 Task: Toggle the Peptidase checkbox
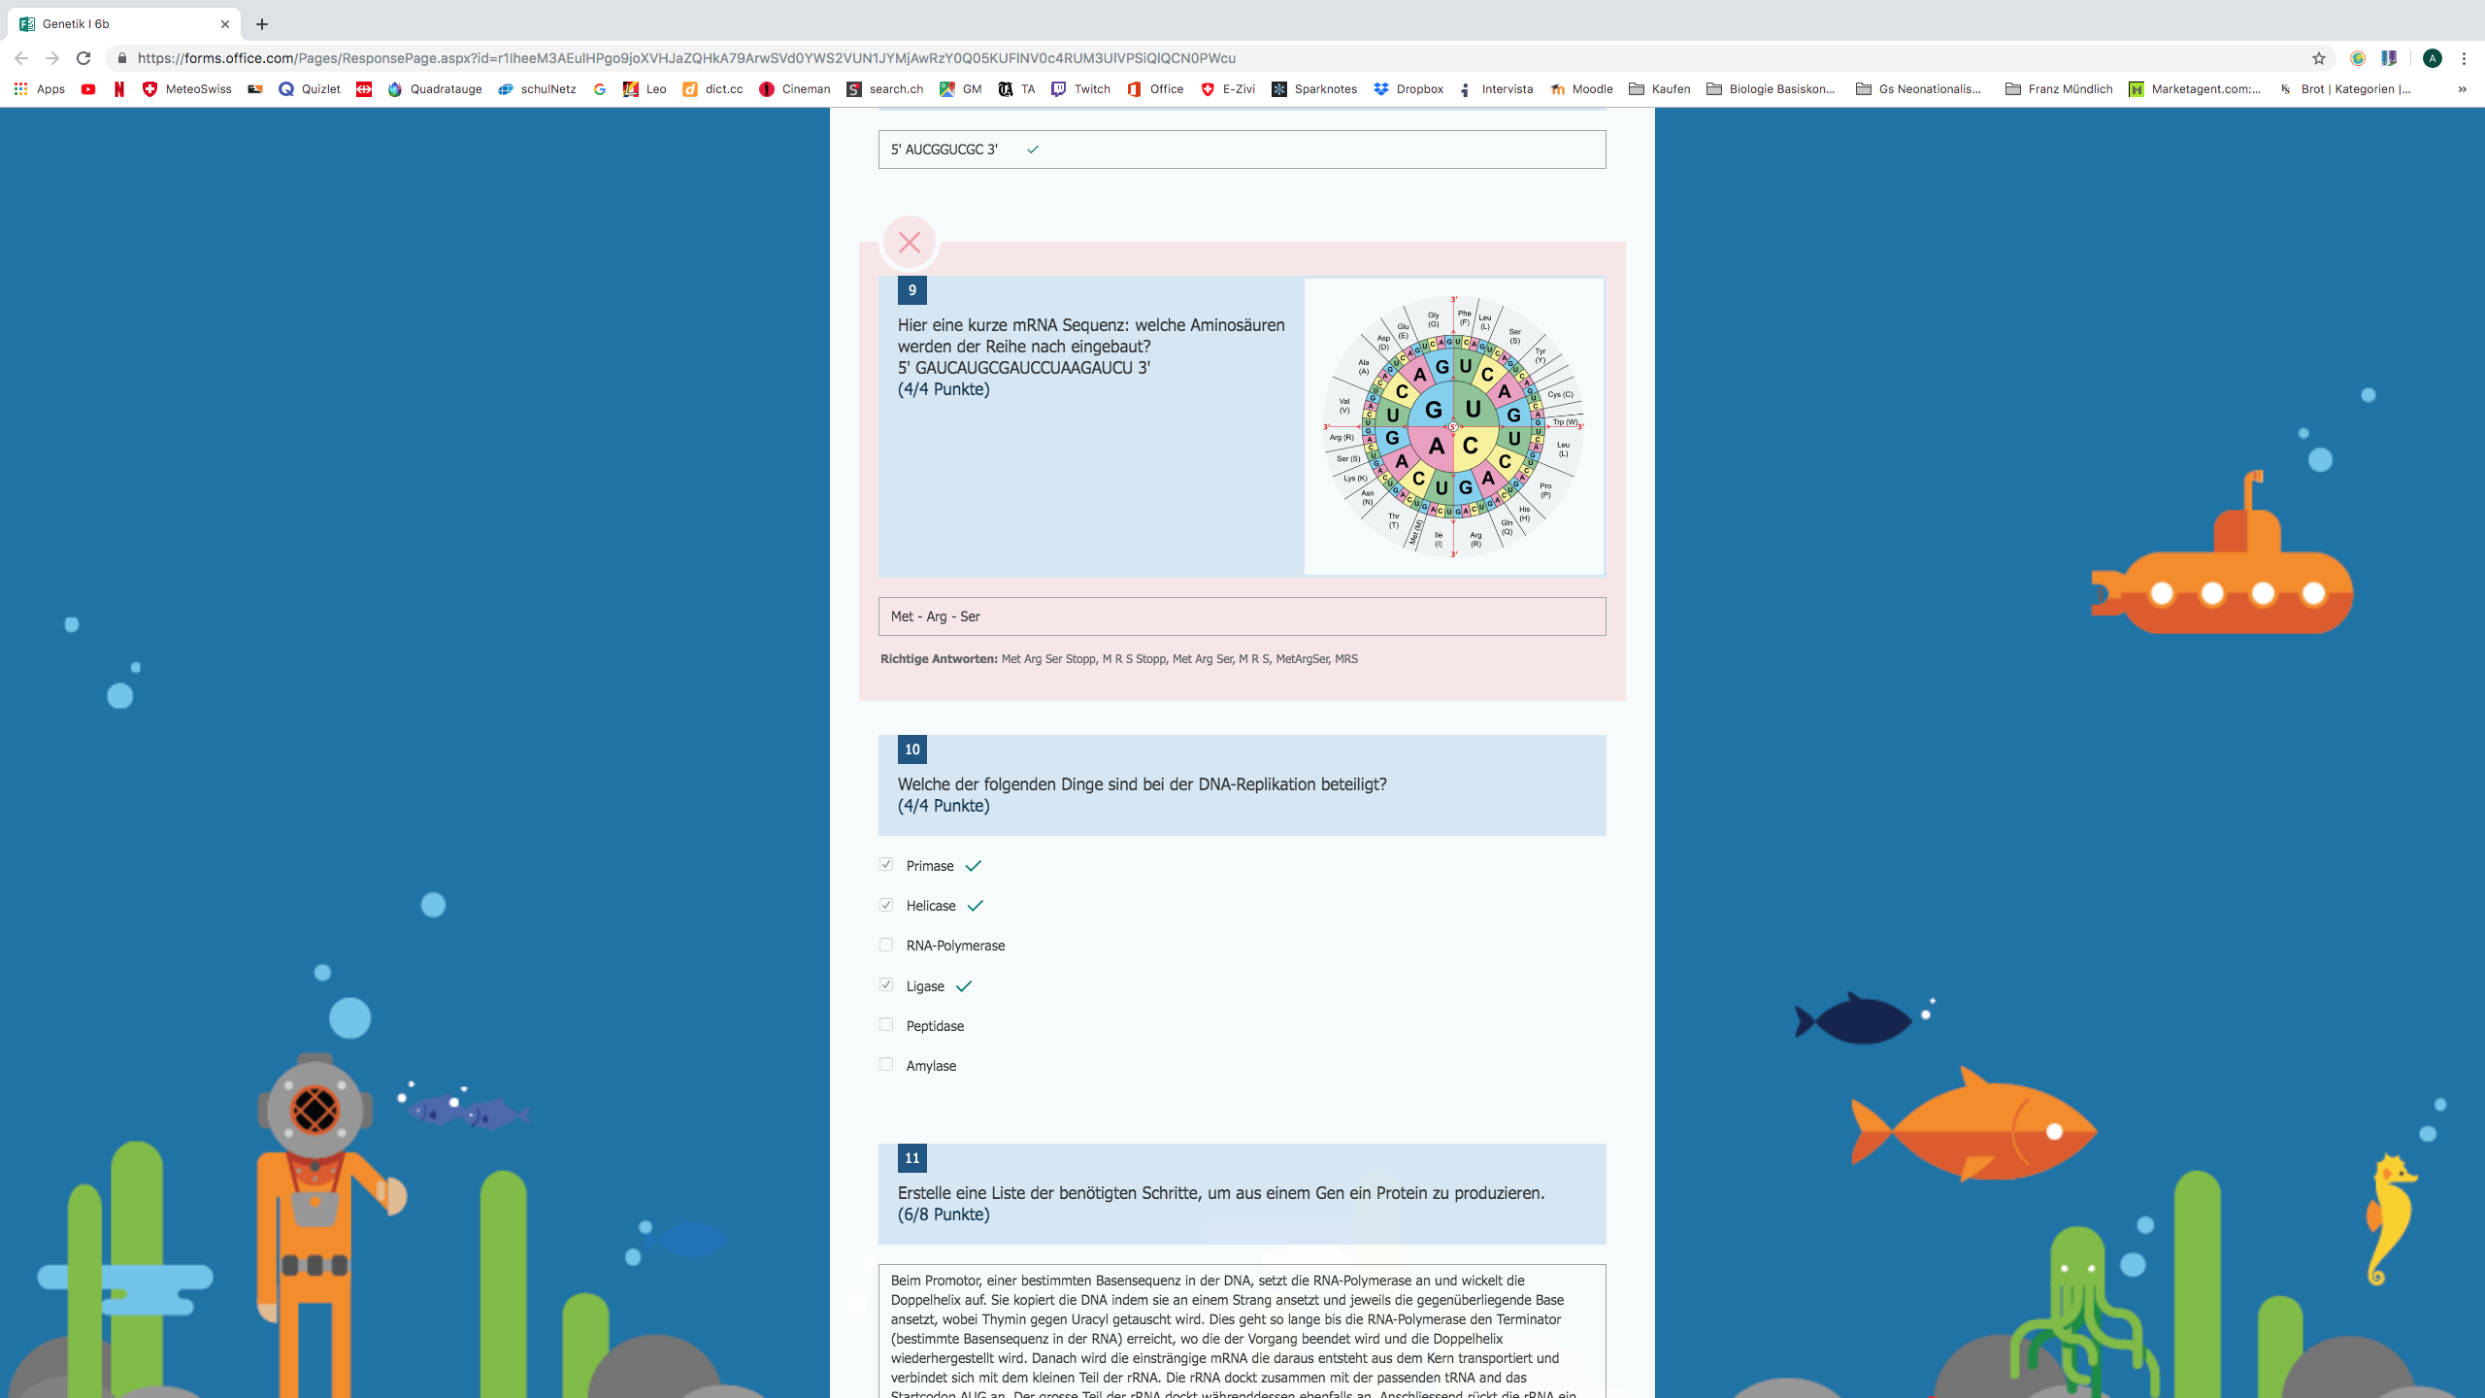[886, 1024]
